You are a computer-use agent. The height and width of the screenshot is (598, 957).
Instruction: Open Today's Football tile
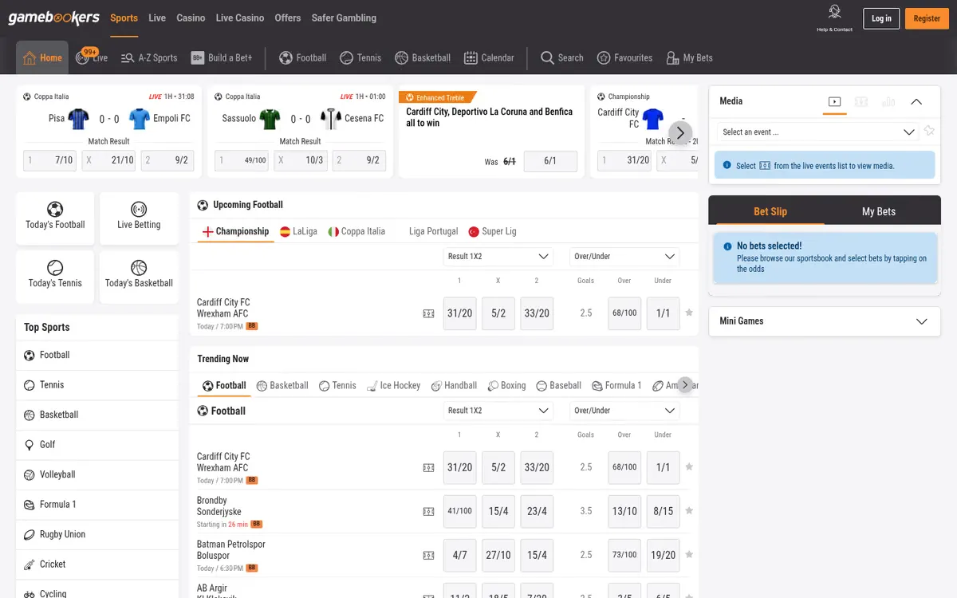(55, 218)
